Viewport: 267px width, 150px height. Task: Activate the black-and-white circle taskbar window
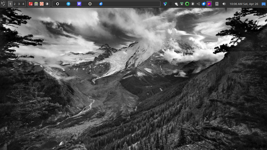[x=58, y=4]
